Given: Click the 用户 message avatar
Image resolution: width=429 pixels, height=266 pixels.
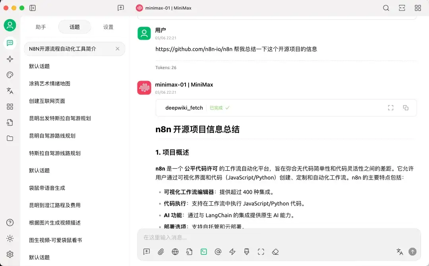Looking at the screenshot, I should click(x=144, y=33).
